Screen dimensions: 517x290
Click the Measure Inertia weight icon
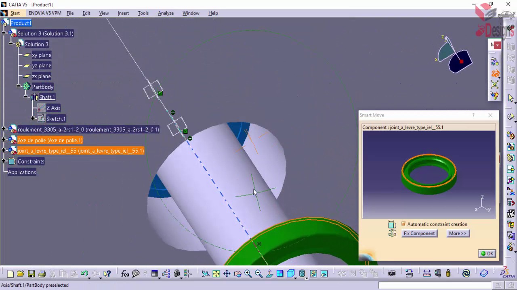point(448,274)
